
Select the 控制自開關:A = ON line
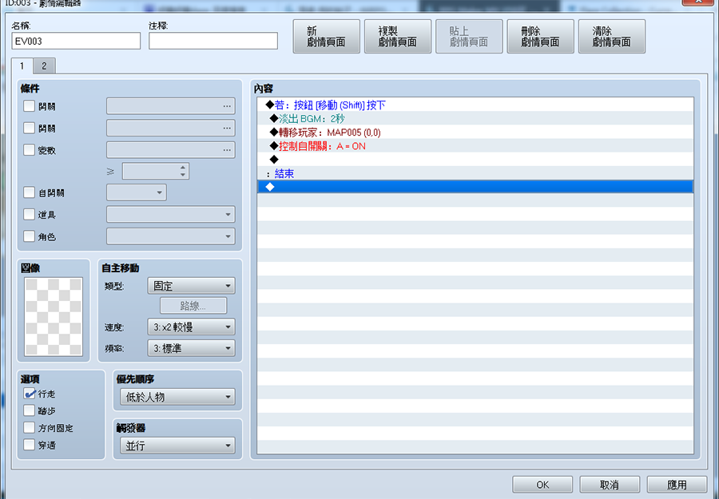[x=475, y=146]
